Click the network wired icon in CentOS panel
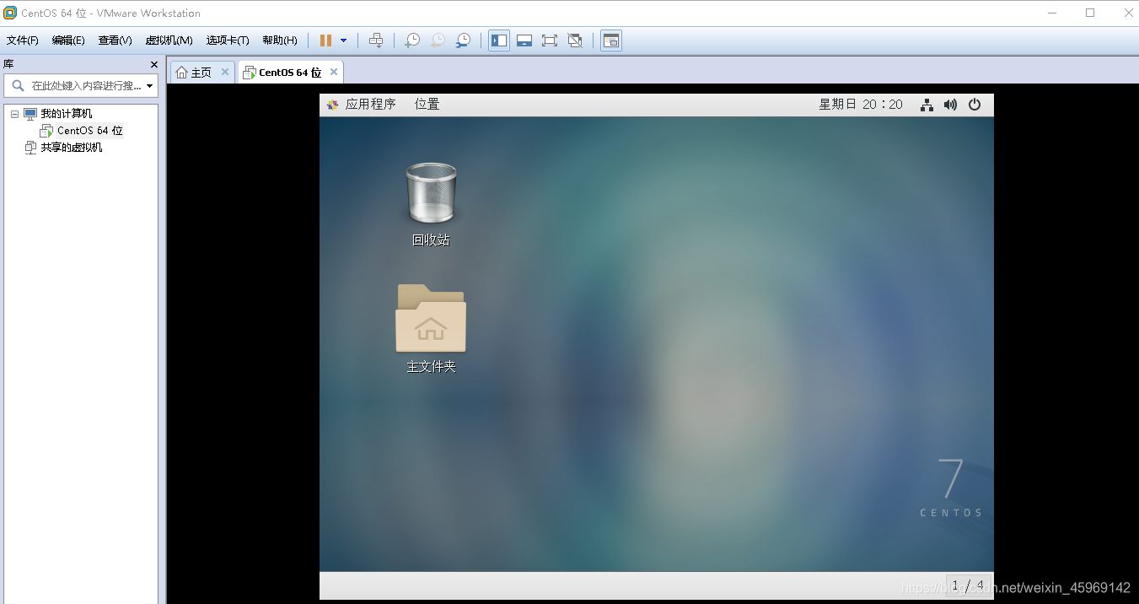This screenshot has height=604, width=1139. tap(927, 105)
